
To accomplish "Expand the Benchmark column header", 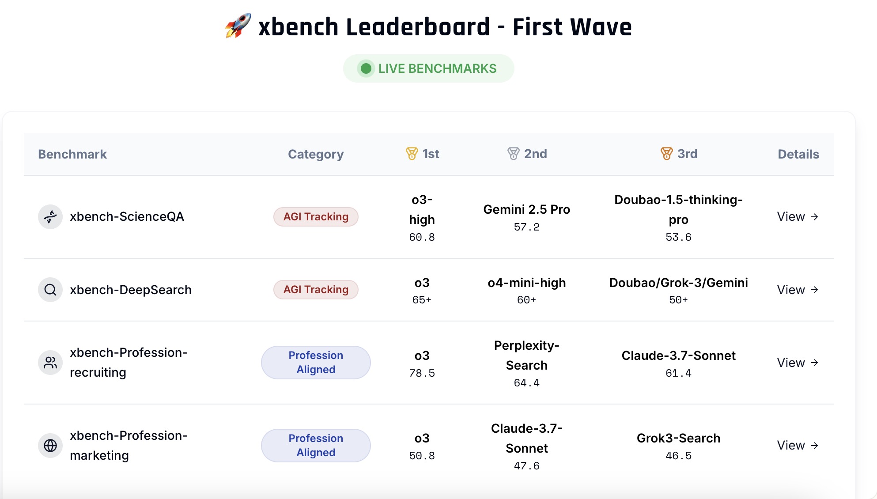I will coord(72,154).
